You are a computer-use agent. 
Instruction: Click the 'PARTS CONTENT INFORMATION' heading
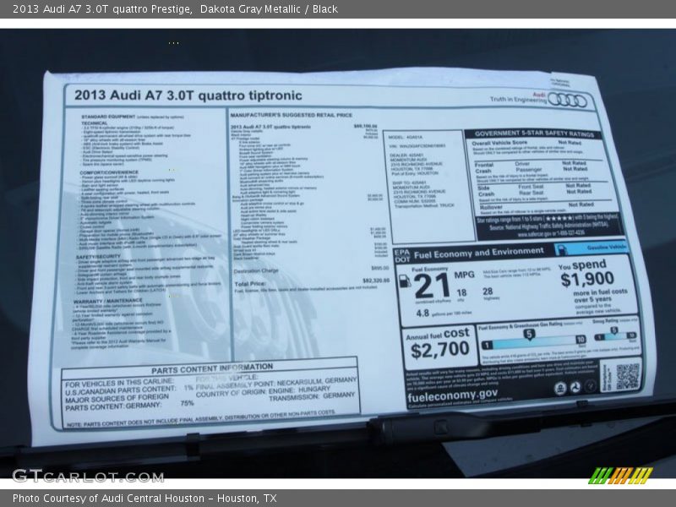click(212, 368)
